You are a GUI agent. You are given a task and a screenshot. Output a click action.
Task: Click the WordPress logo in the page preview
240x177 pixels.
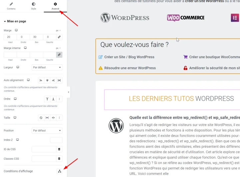pos(125,18)
